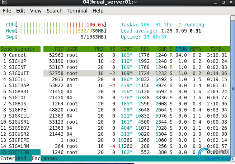
Task: Select signal 2 SIGINT
Action: point(20,67)
